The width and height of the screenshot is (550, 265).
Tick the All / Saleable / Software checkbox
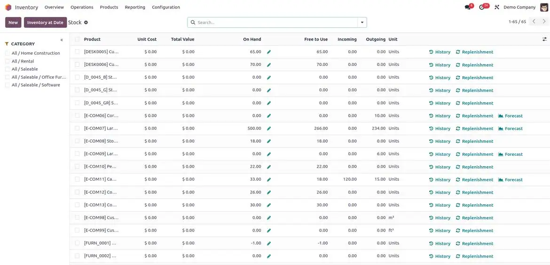[8, 85]
